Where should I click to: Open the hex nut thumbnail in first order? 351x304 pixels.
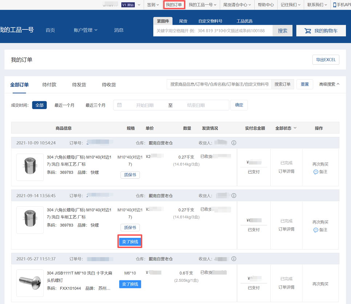click(x=30, y=167)
